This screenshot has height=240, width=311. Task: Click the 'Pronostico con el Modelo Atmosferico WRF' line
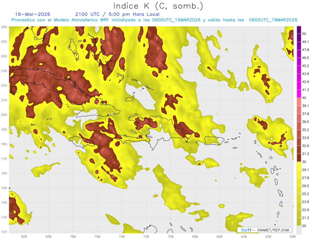(x=154, y=20)
